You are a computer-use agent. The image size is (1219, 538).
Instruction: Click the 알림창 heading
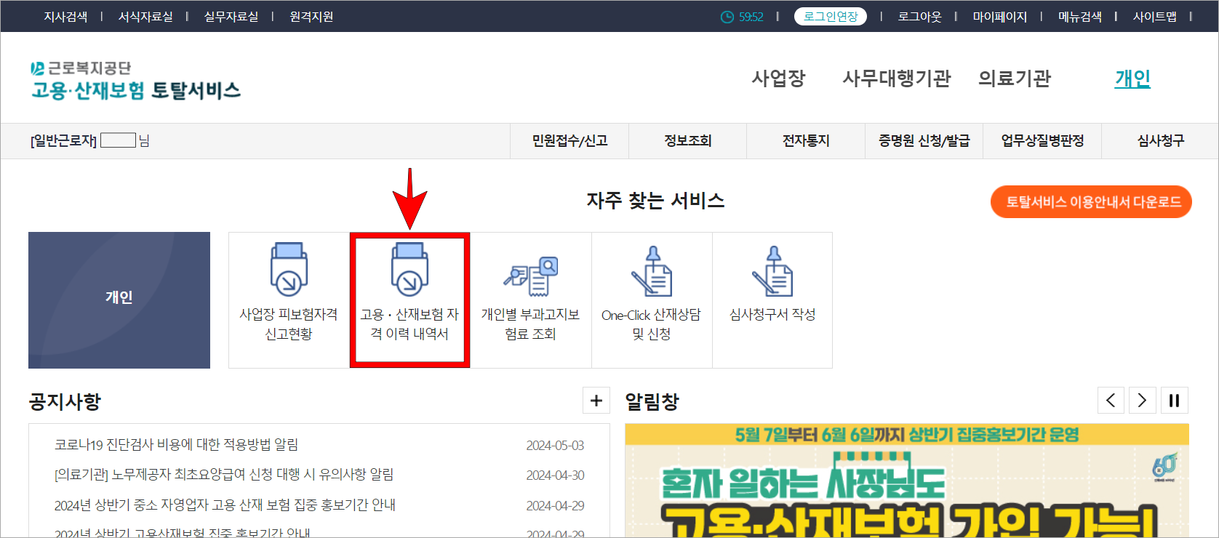coord(652,401)
